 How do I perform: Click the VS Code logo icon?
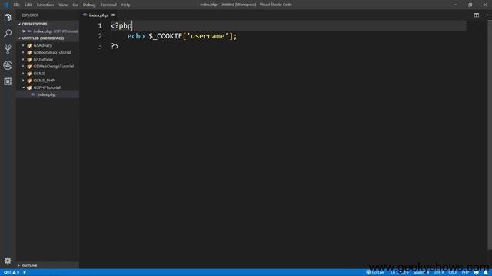point(5,5)
